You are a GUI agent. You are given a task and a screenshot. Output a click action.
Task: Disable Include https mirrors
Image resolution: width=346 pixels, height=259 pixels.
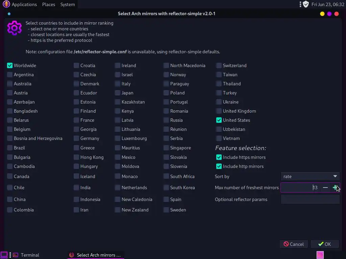point(219,157)
